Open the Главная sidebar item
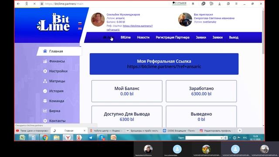The width and height of the screenshot is (279, 157). [59, 51]
